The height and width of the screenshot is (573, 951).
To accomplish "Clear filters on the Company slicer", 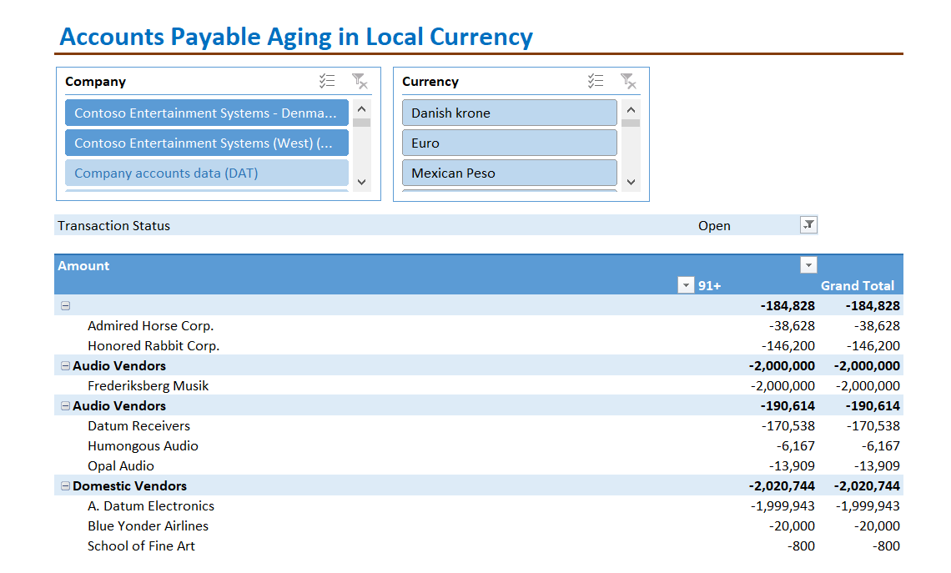I will point(360,80).
